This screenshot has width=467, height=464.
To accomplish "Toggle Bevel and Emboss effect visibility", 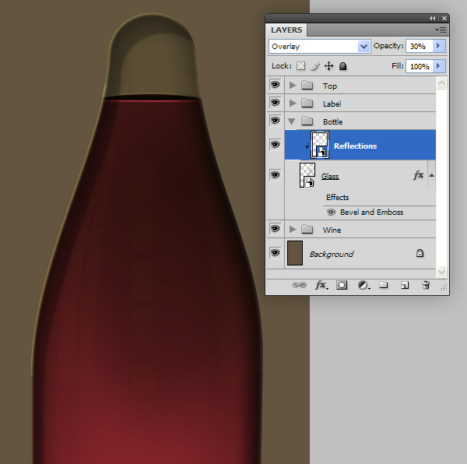I will point(331,213).
